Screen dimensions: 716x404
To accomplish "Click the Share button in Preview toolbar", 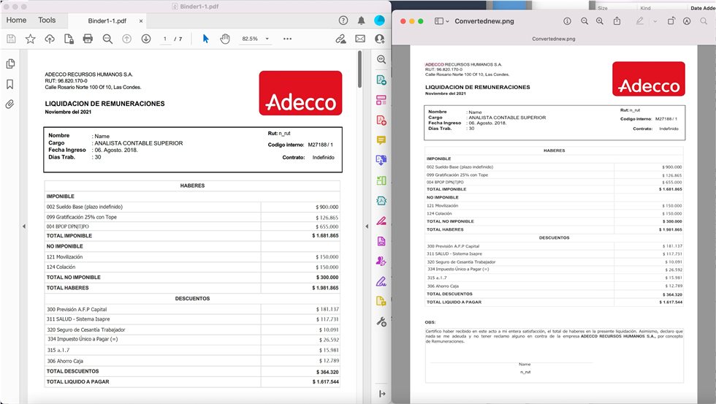I will click(617, 21).
